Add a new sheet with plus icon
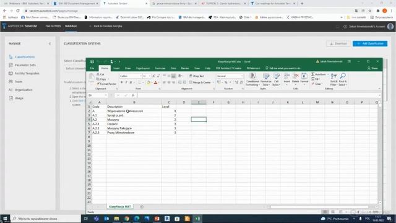 point(142,207)
